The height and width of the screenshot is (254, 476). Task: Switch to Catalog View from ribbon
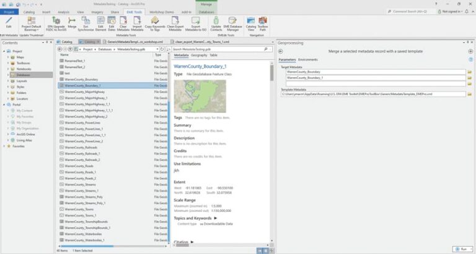click(x=251, y=23)
